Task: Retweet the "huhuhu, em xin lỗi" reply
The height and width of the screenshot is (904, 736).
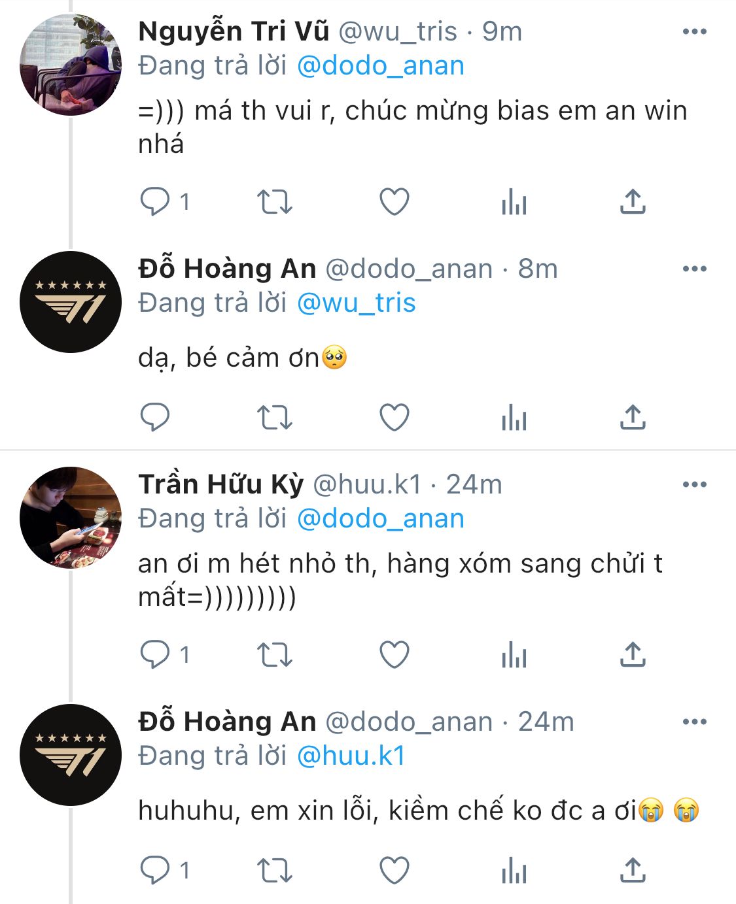Action: (x=274, y=871)
